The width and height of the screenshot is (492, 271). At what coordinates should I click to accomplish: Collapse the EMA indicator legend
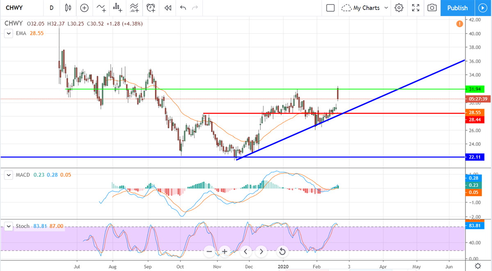[x=8, y=34]
